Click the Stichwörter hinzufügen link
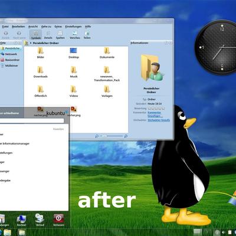This screenshot has height=236, width=236. [159, 120]
